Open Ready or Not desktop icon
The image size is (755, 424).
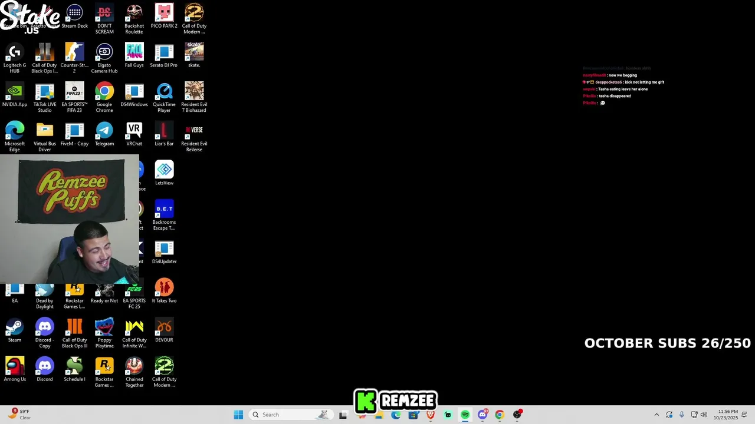(x=104, y=294)
